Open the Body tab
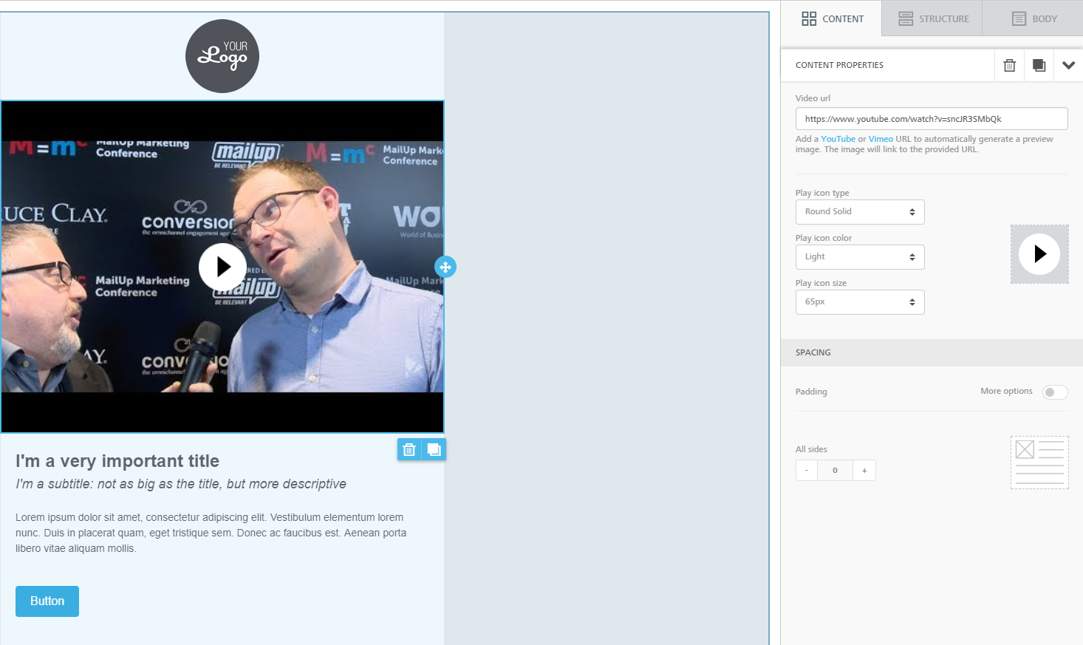Image resolution: width=1083 pixels, height=645 pixels. tap(1033, 18)
